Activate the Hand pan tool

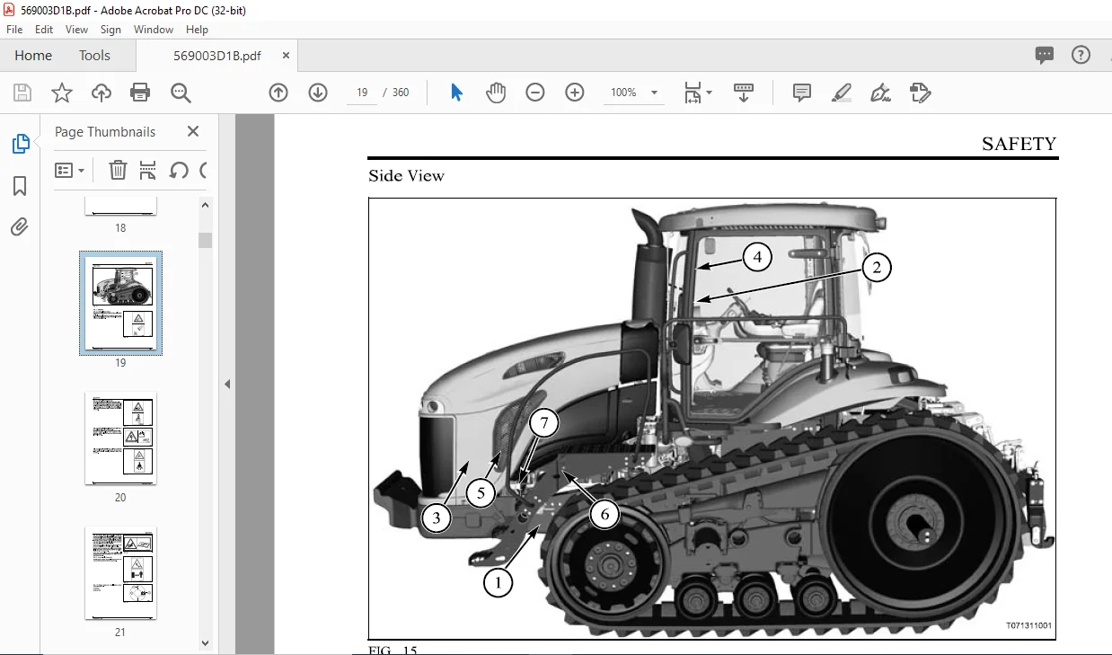coord(496,93)
